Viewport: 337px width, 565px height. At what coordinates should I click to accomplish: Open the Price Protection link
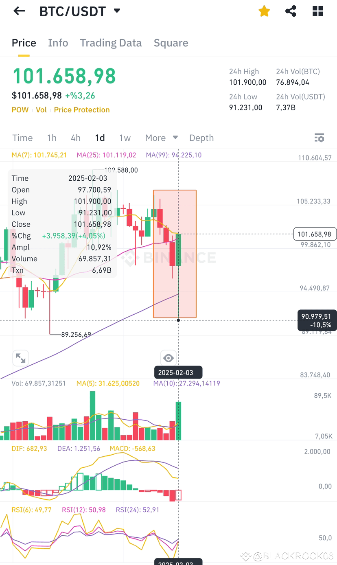pos(81,109)
